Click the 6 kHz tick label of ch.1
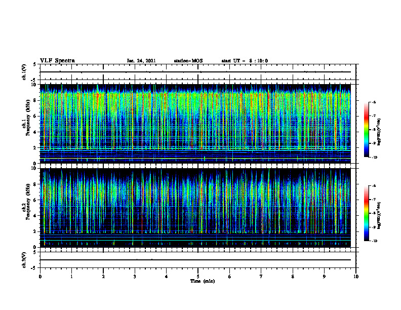 (35, 116)
